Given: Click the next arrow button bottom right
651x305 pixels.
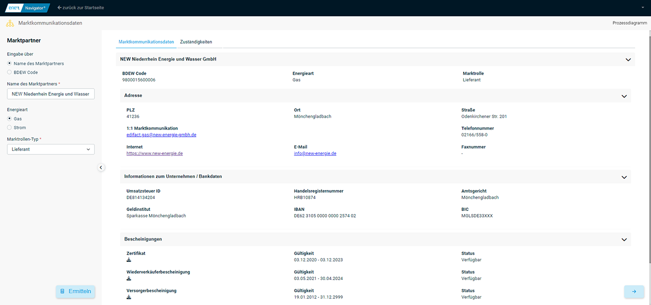Looking at the screenshot, I should click(x=634, y=291).
